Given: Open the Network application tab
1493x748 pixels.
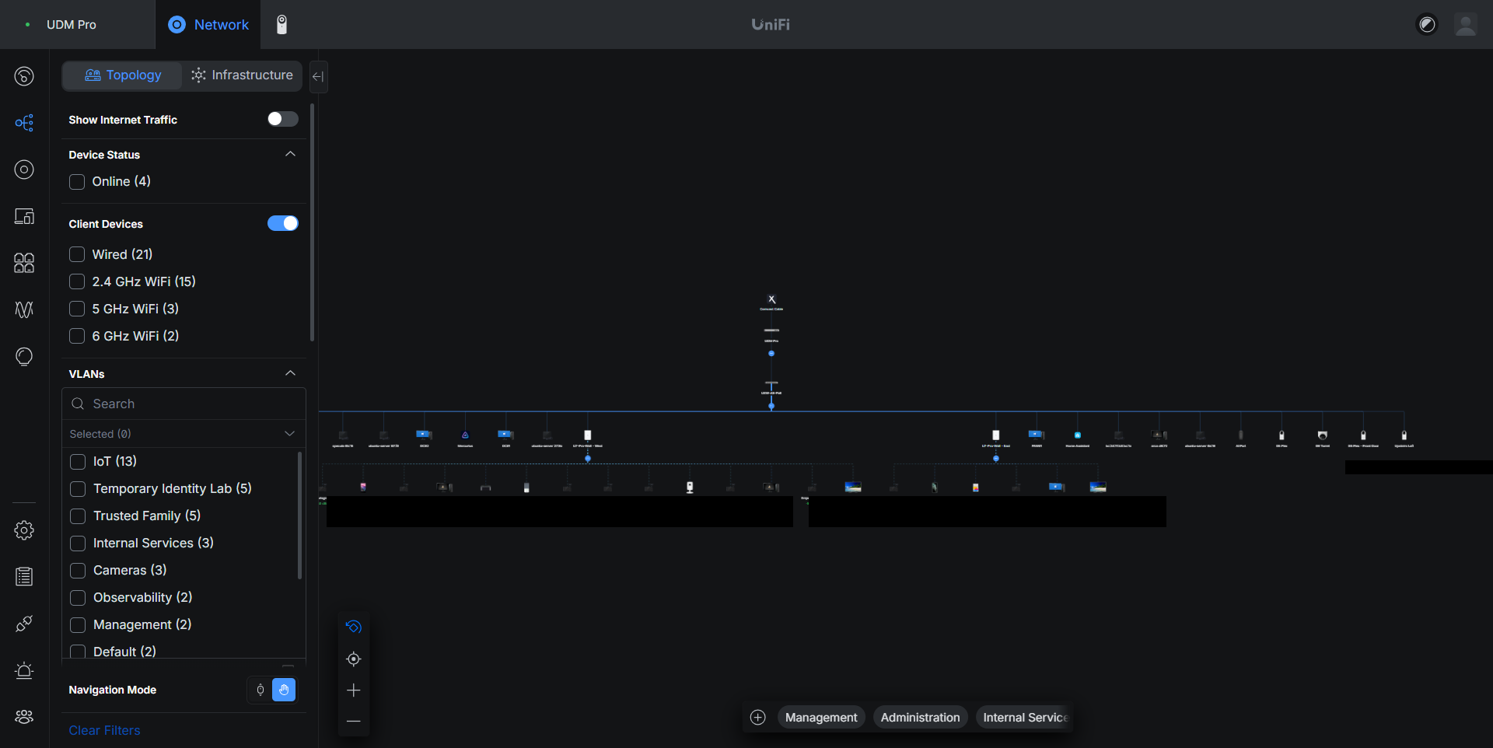Looking at the screenshot, I should coord(208,25).
